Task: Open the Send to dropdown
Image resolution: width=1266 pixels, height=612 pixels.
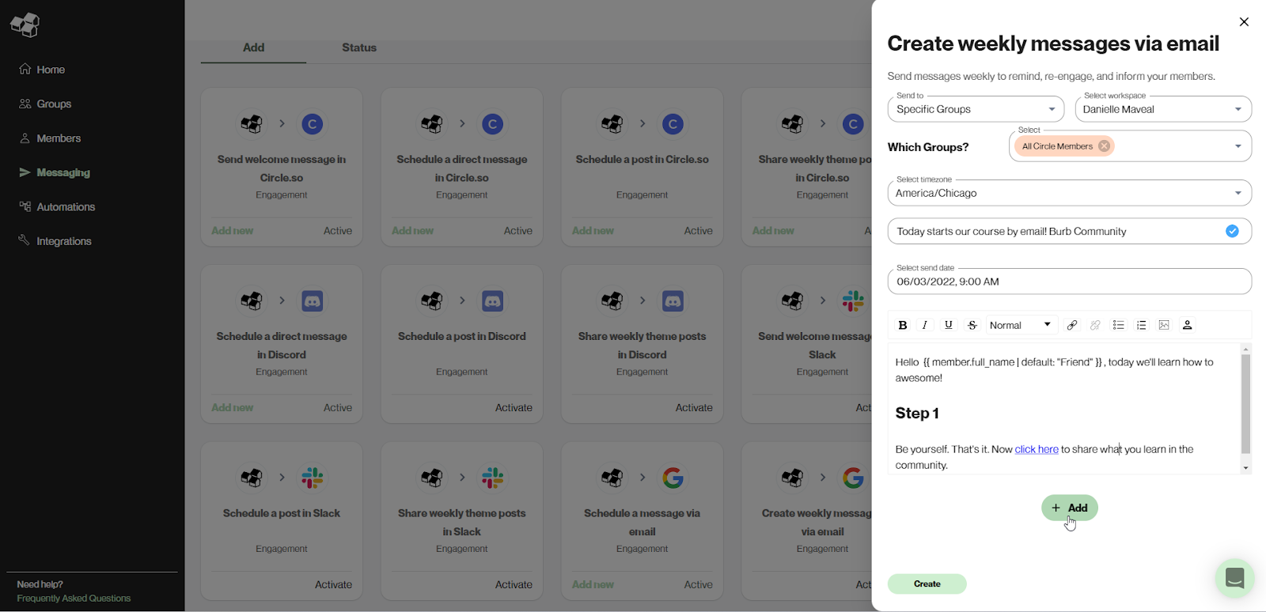Action: [x=975, y=109]
